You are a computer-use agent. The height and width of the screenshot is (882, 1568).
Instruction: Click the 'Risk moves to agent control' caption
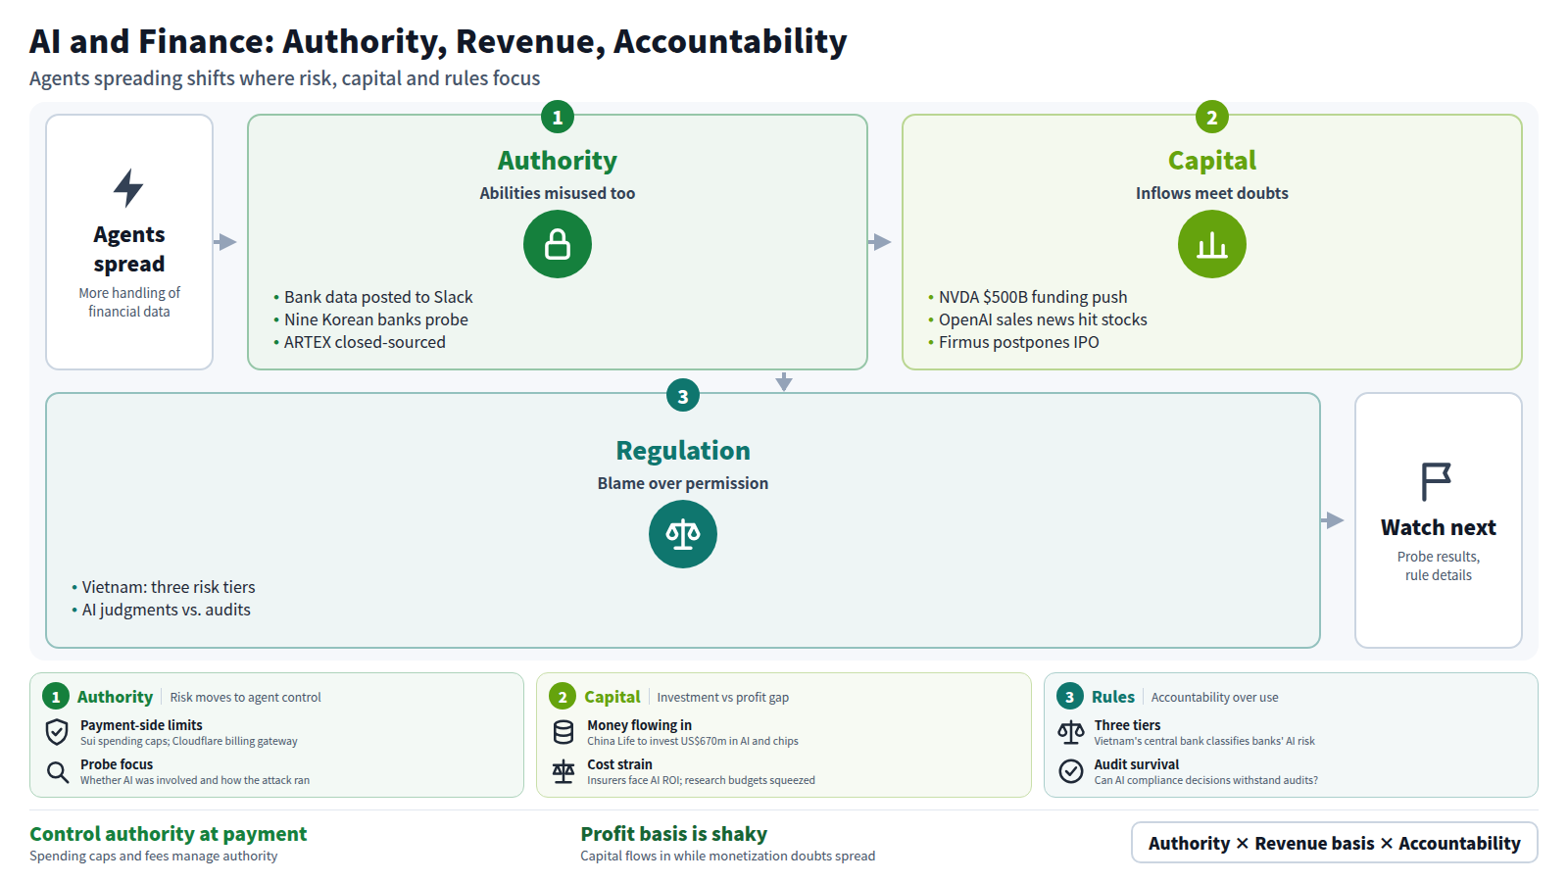point(245,698)
